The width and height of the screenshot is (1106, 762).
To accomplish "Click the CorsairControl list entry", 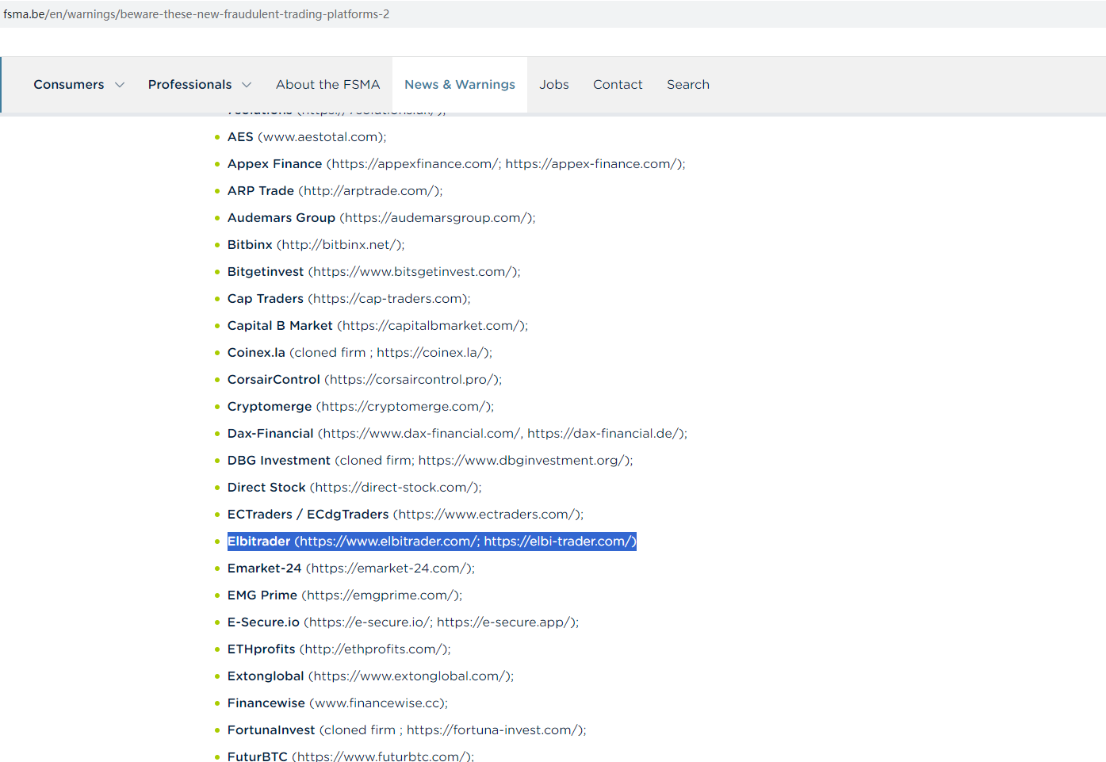I will point(364,380).
